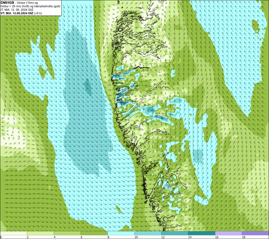Click the scale label "2"

(x=28, y=237)
